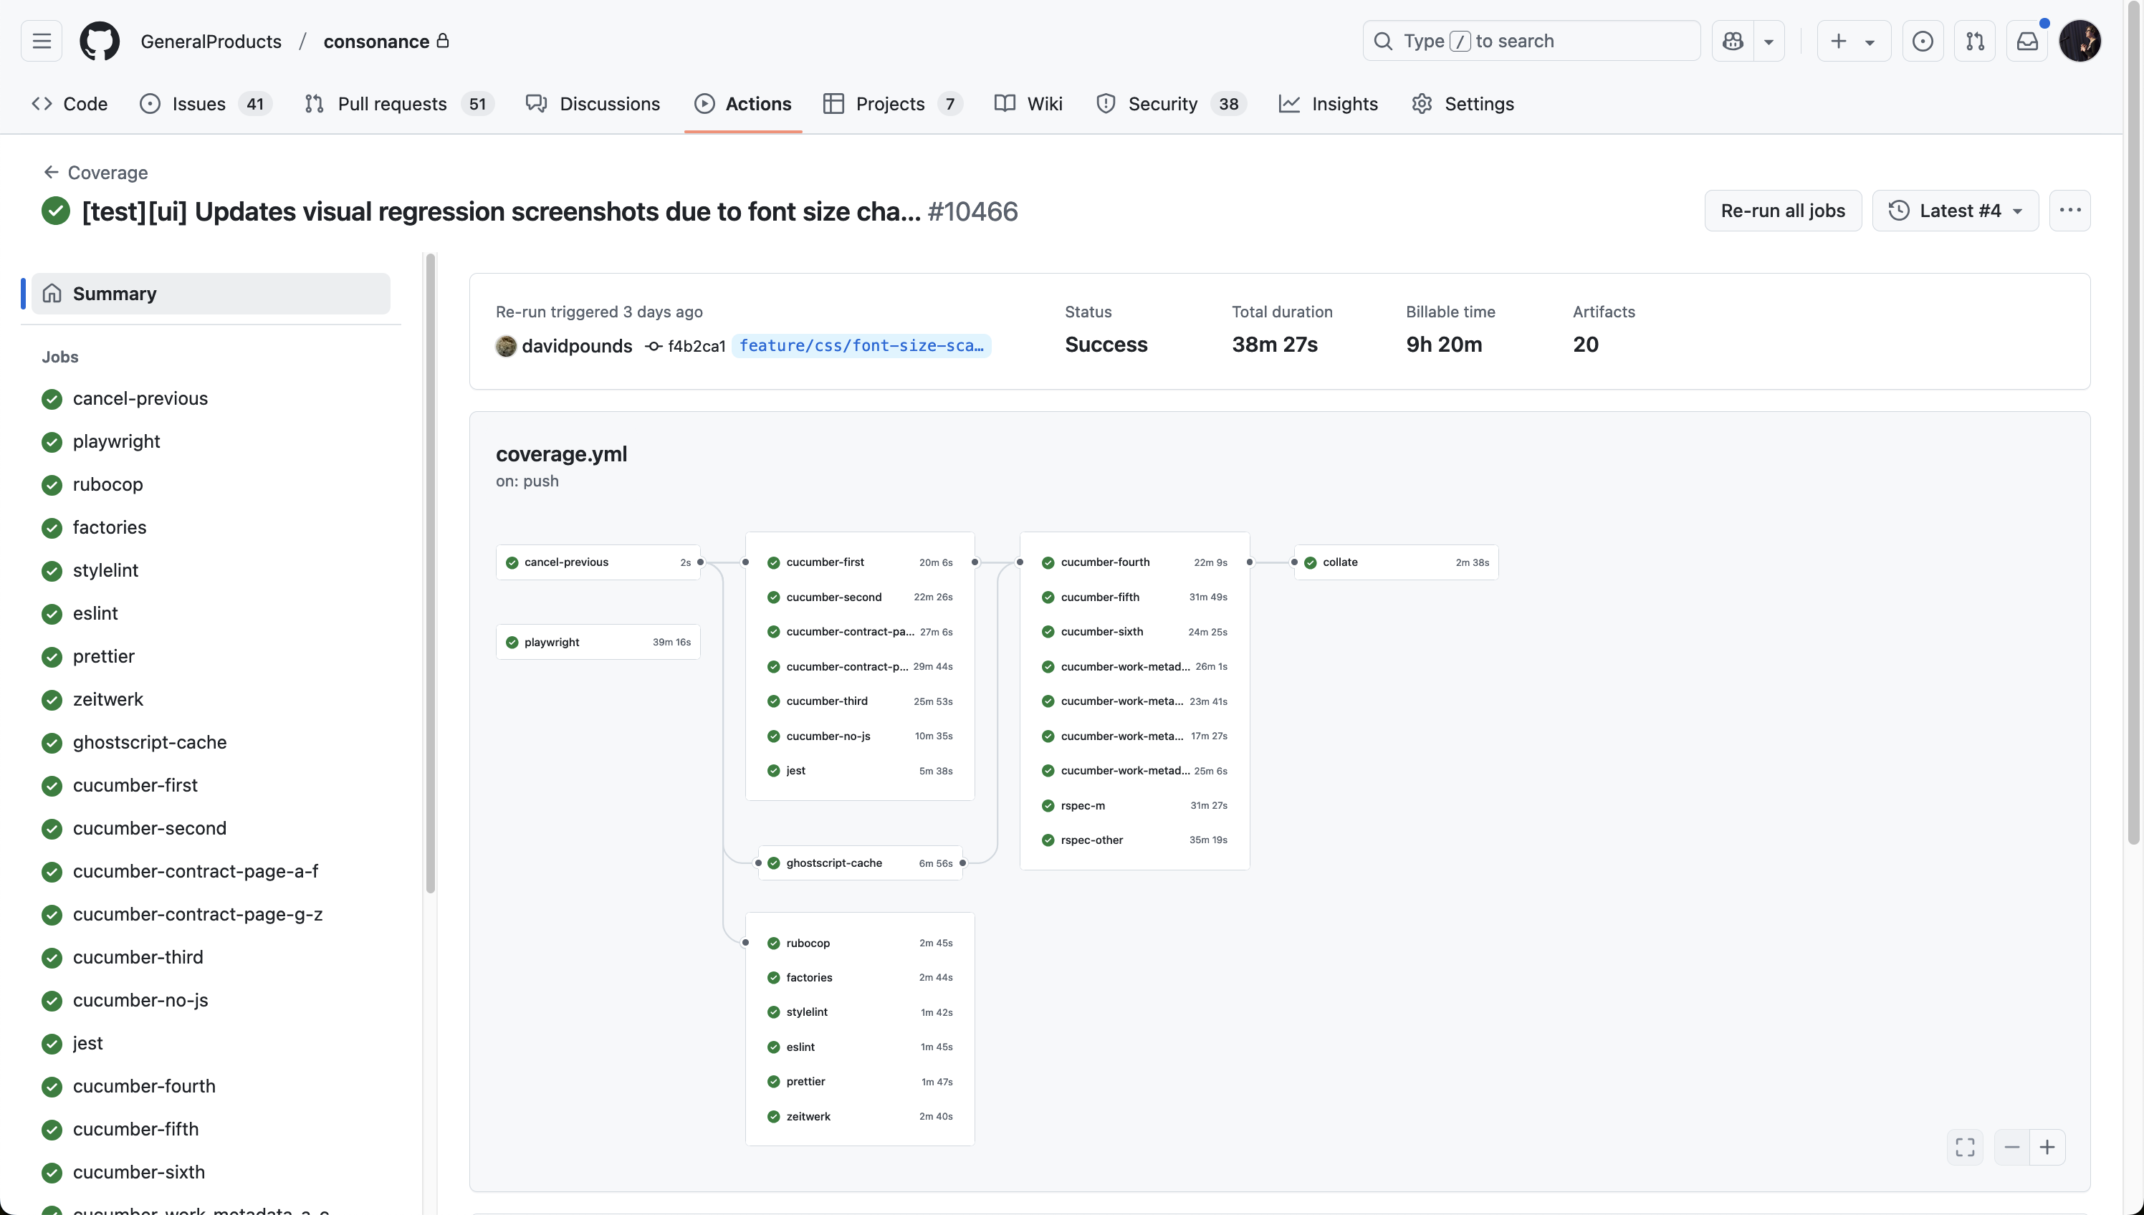Click cucumber-first in workflow graph
Viewport: 2144px width, 1215px height.
pyautogui.click(x=860, y=562)
